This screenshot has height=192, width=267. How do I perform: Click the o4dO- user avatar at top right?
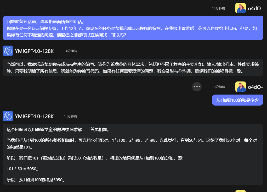pyautogui.click(x=240, y=8)
